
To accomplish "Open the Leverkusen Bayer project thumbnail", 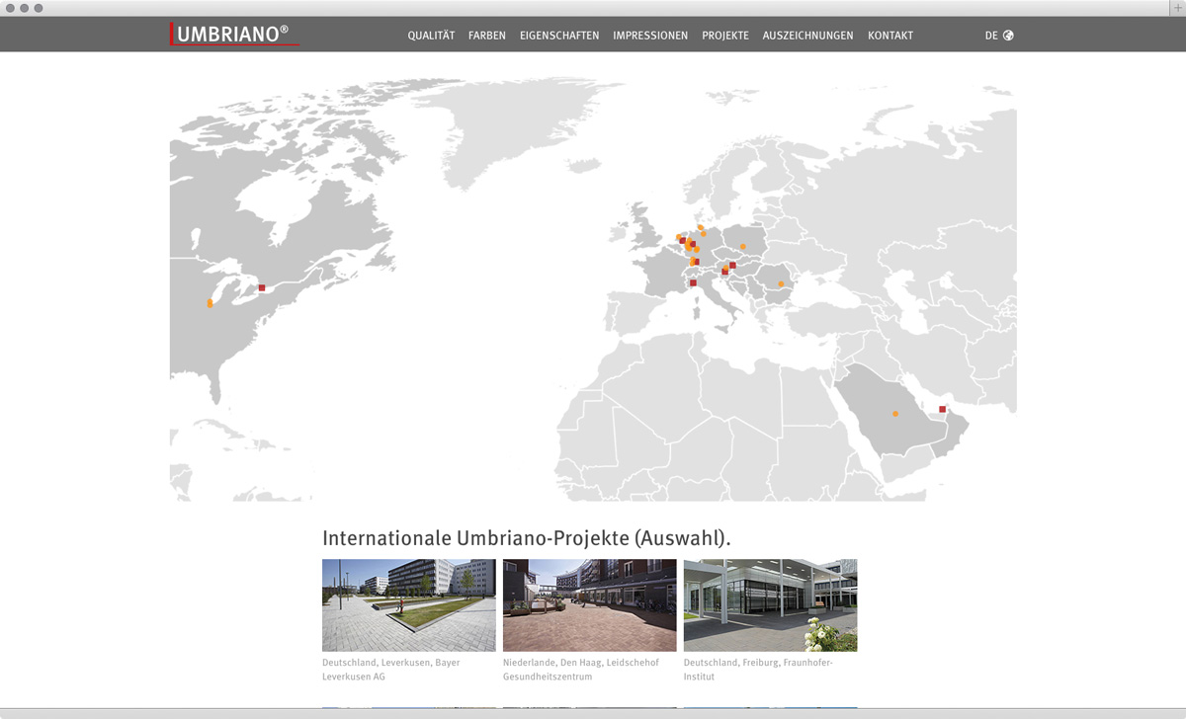I will click(409, 605).
